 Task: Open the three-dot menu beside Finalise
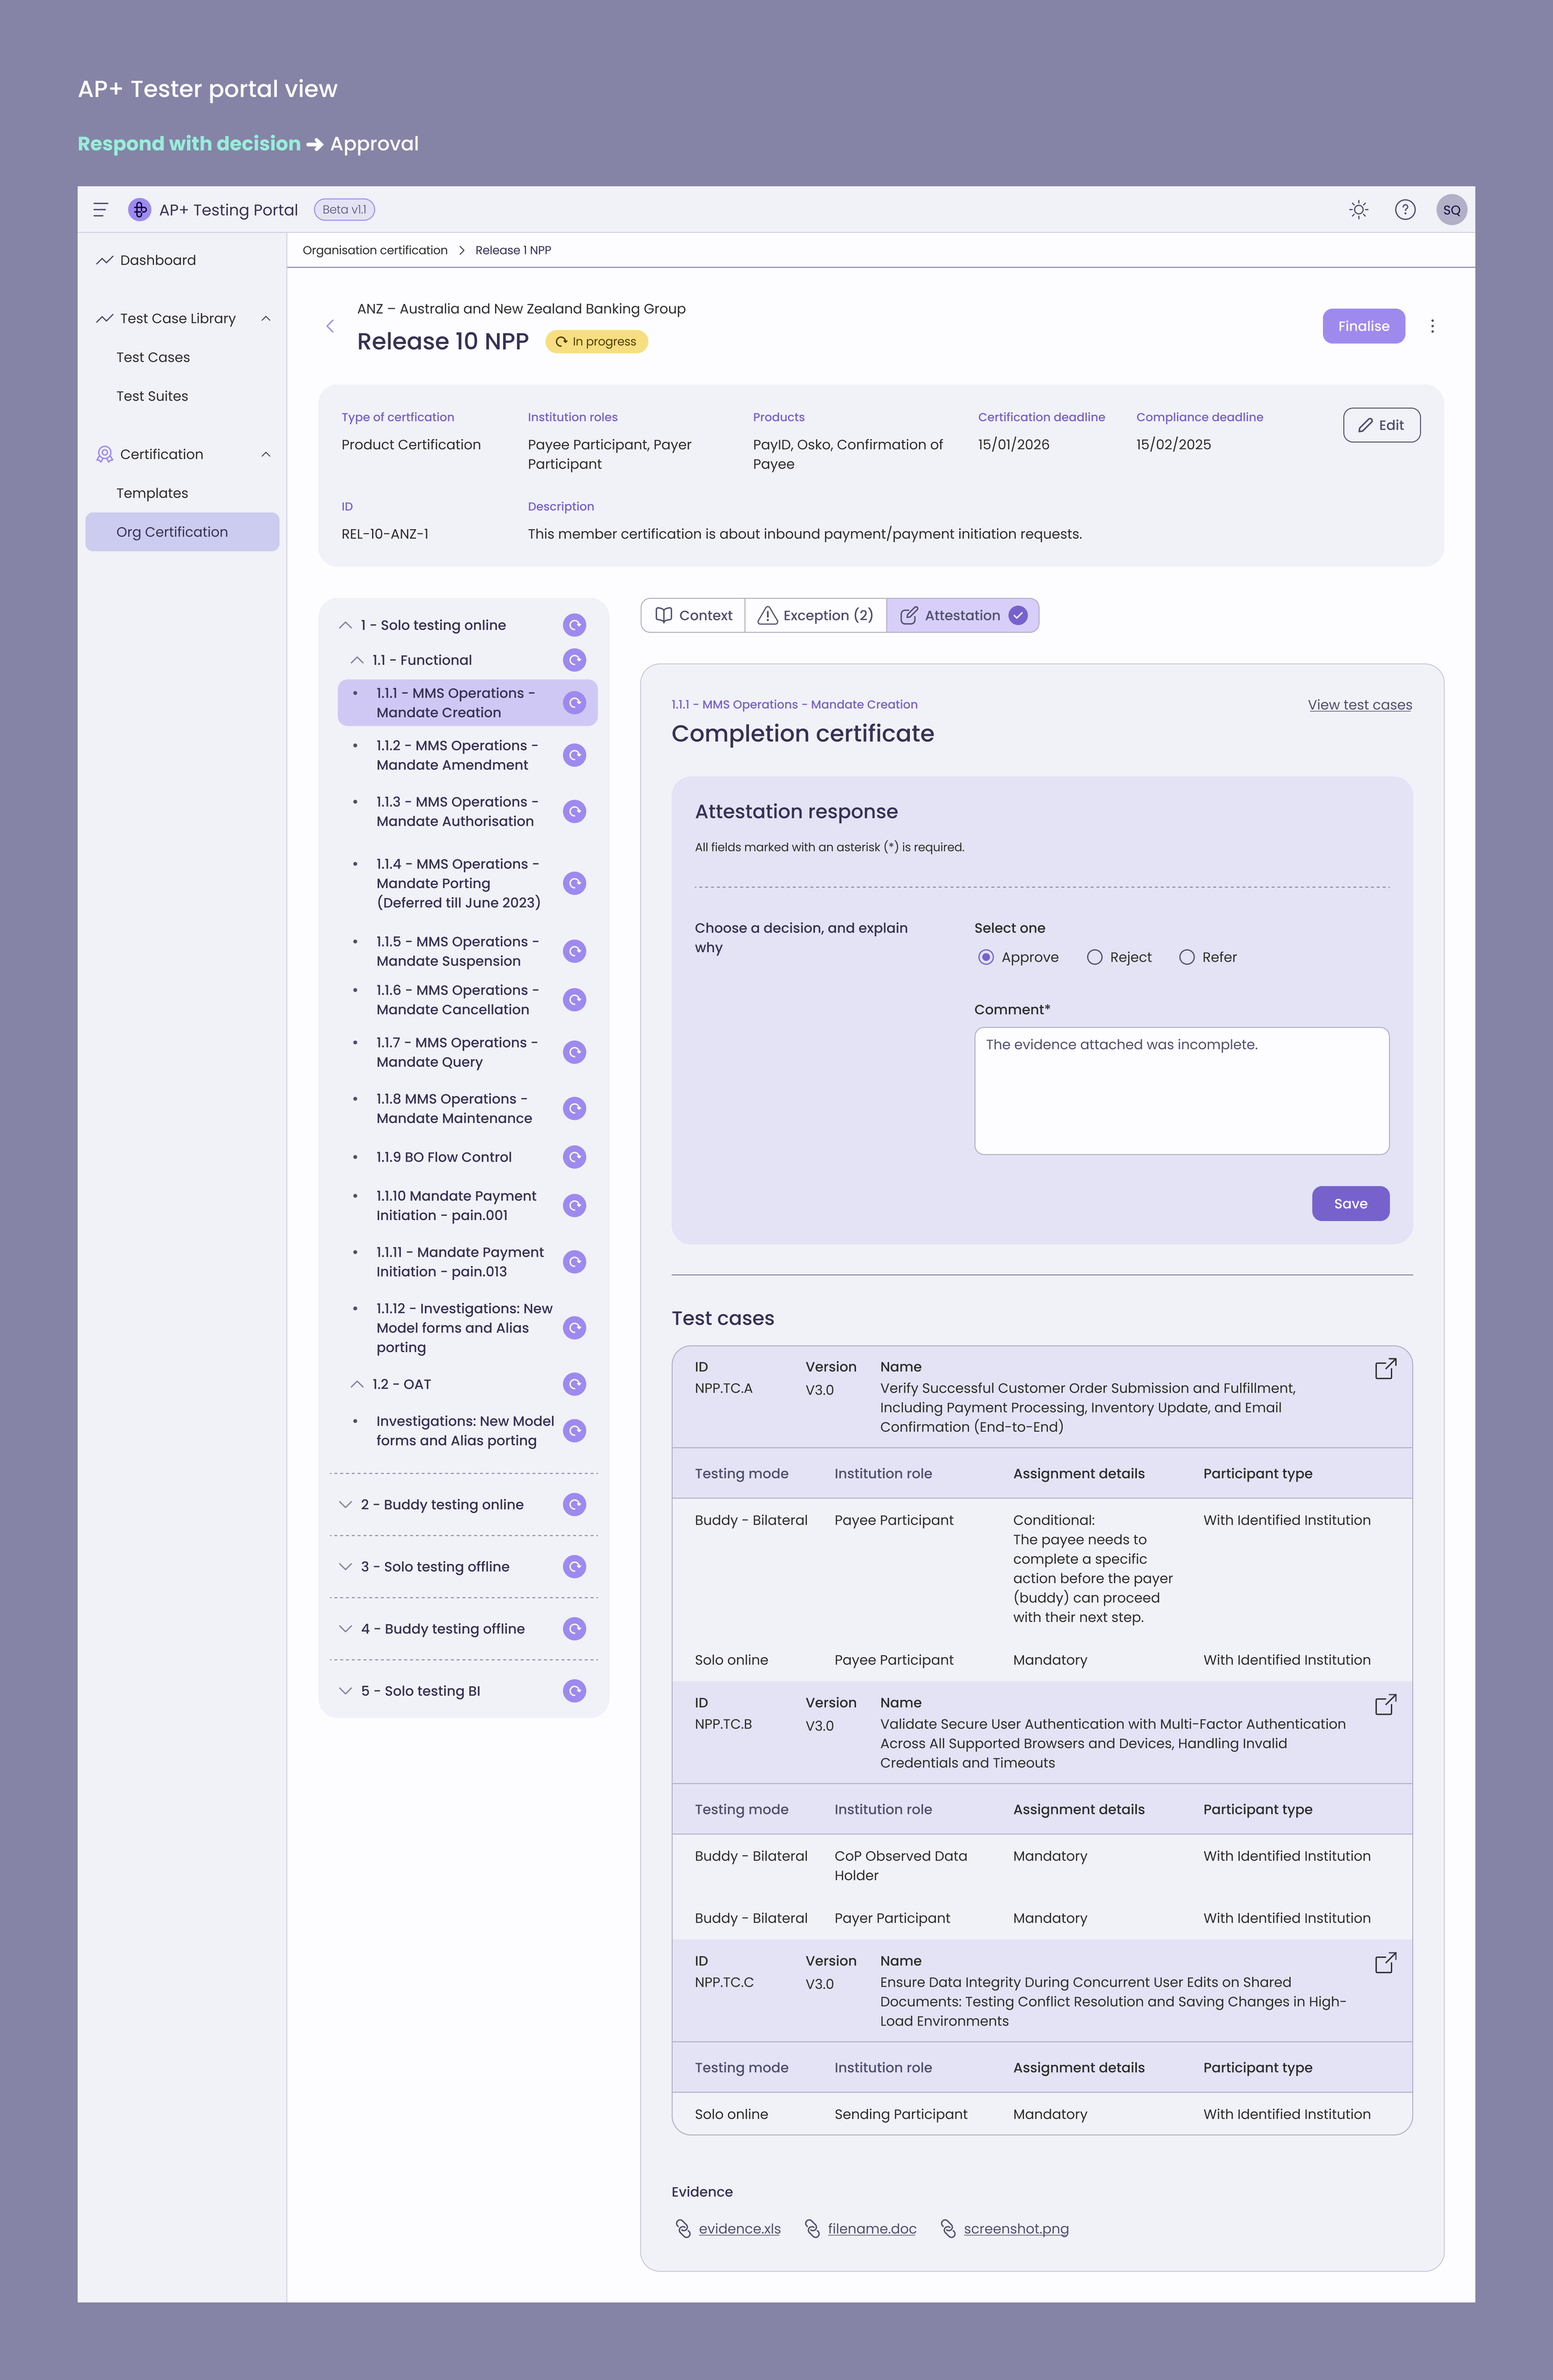tap(1432, 326)
